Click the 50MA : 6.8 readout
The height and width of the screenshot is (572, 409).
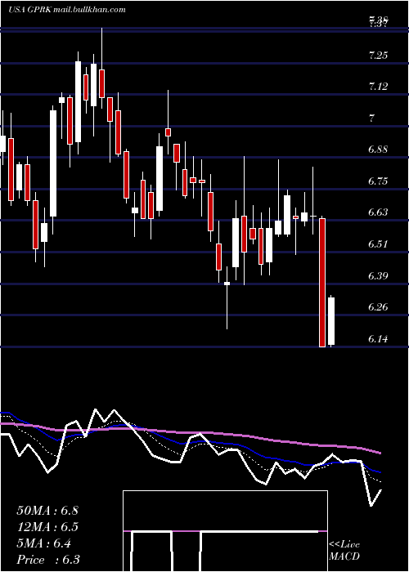click(x=47, y=511)
